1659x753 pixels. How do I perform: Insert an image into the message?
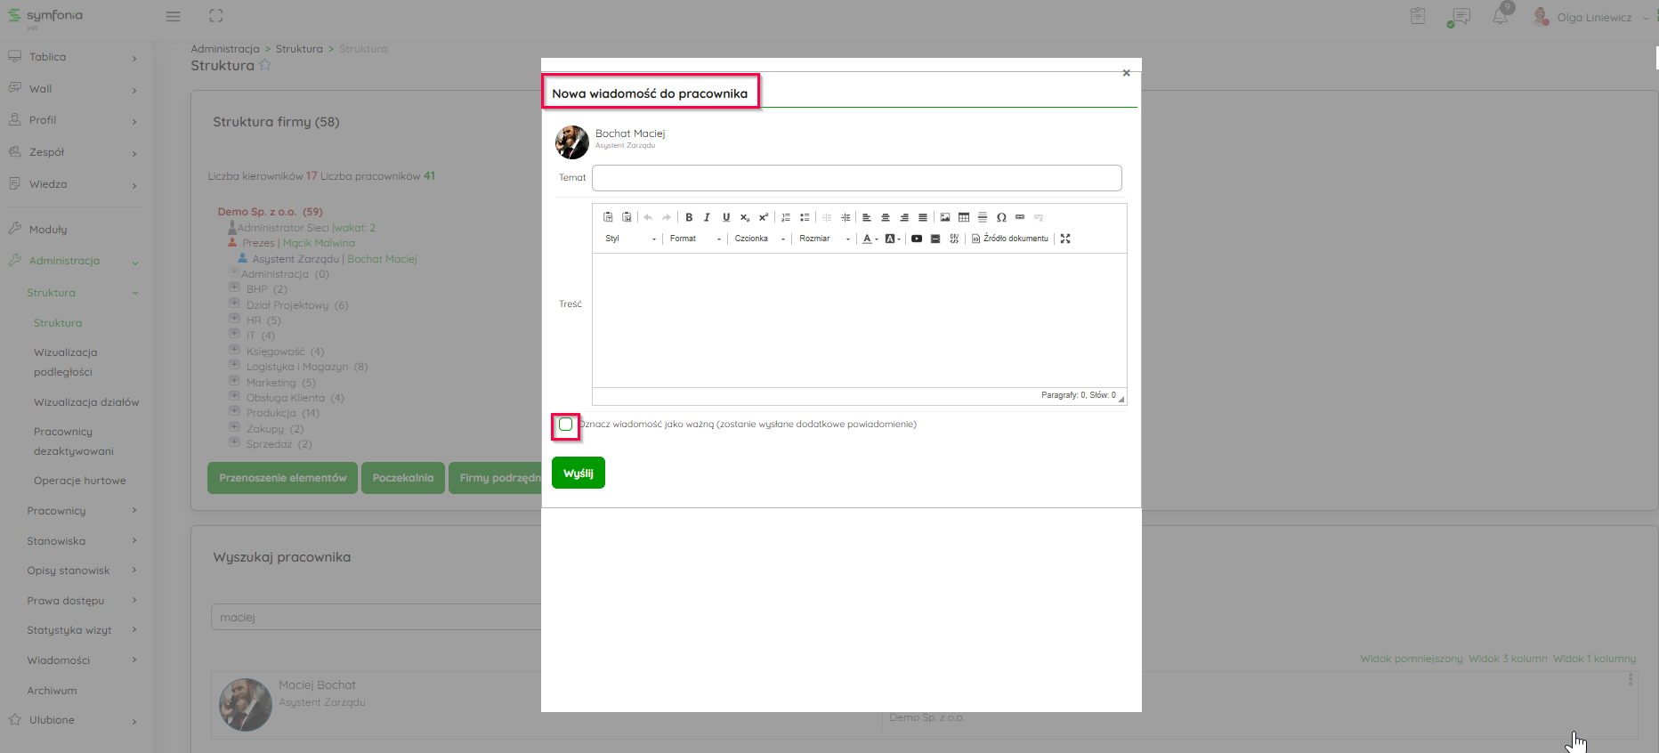945,217
